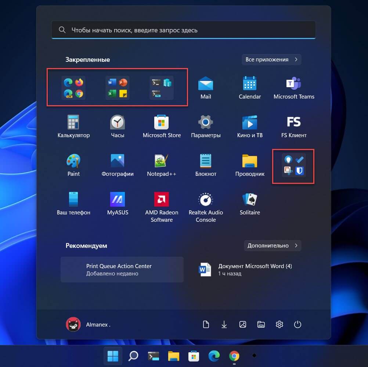Click the Windows Start button on taskbar
The height and width of the screenshot is (367, 368).
click(x=113, y=356)
